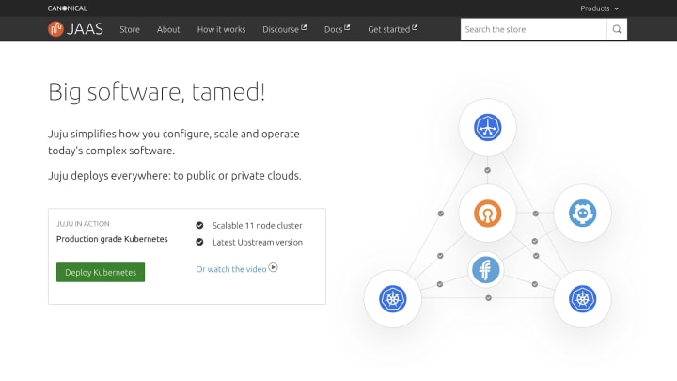Go to the About page
Viewport: 677px width, 381px height.
point(168,29)
